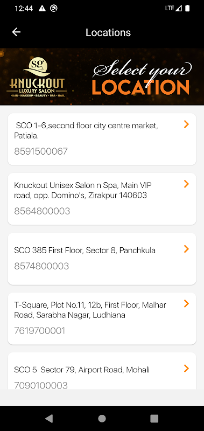Open chevron for Mohali Airport Road location
The image size is (204, 431).
(x=186, y=369)
